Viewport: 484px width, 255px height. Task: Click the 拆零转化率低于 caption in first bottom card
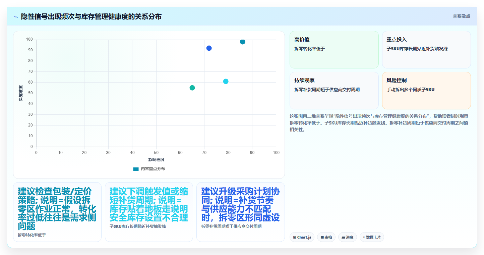[x=32, y=235]
